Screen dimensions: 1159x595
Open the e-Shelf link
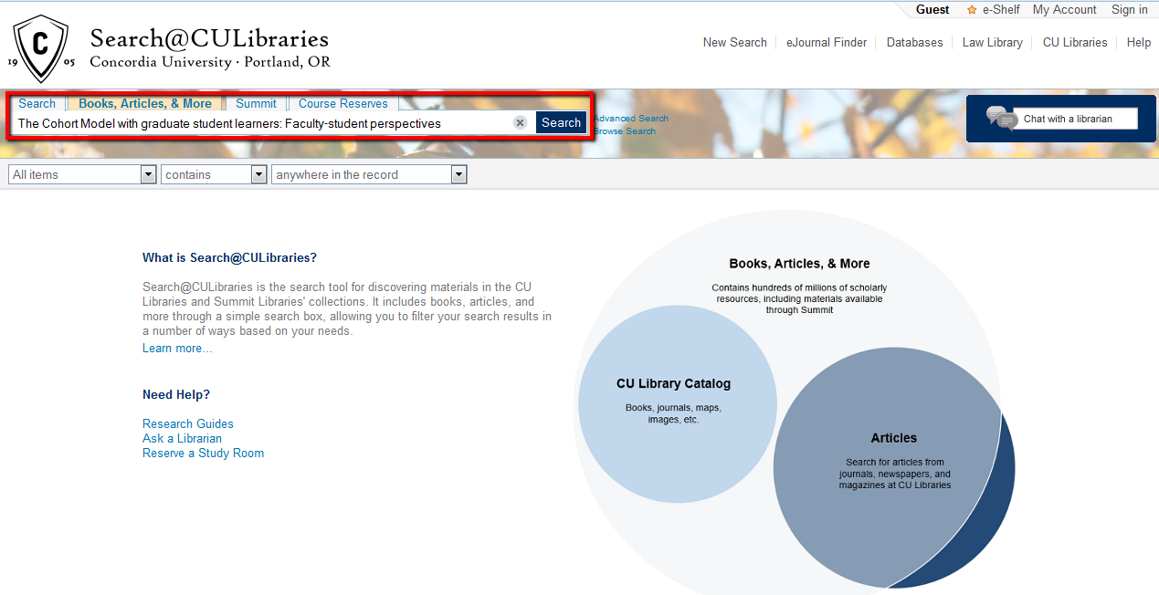(1001, 10)
